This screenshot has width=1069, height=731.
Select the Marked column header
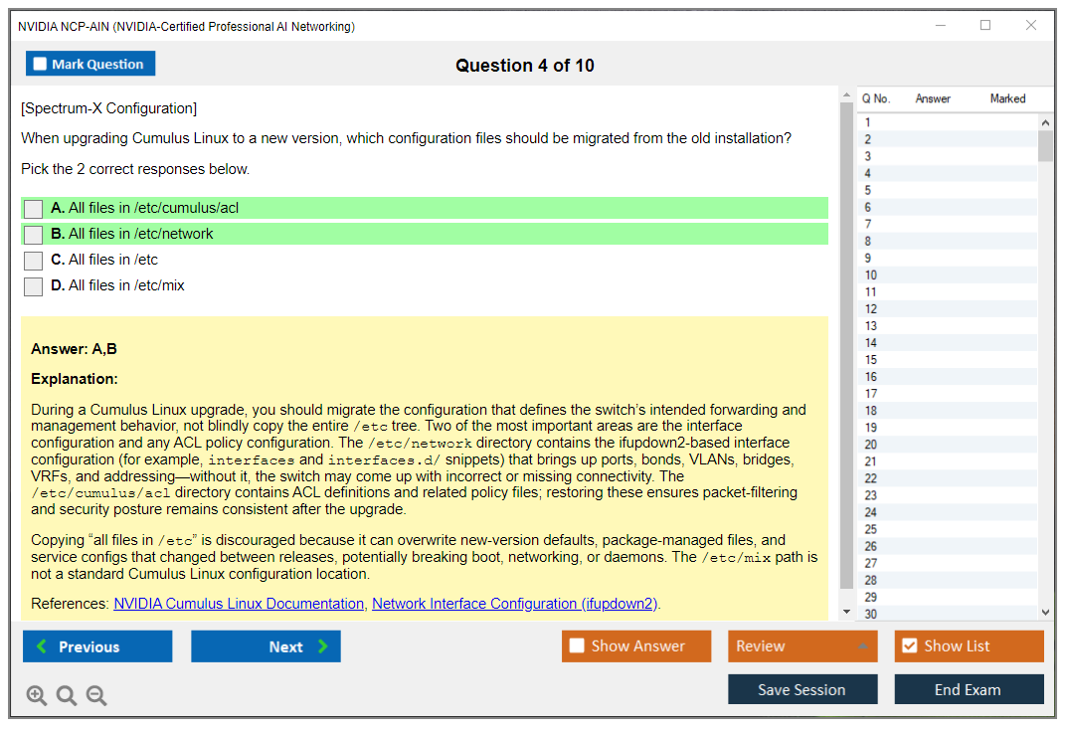point(1006,98)
